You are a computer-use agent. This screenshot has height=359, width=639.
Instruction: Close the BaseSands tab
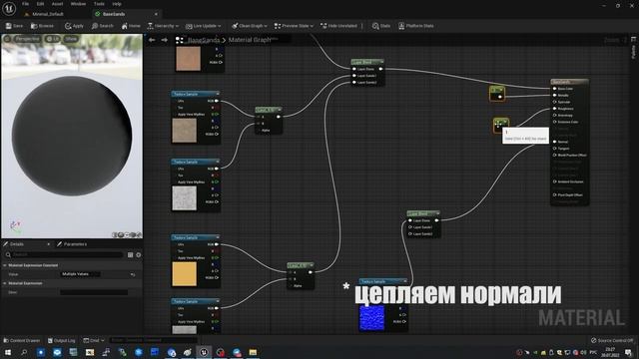[x=156, y=14]
